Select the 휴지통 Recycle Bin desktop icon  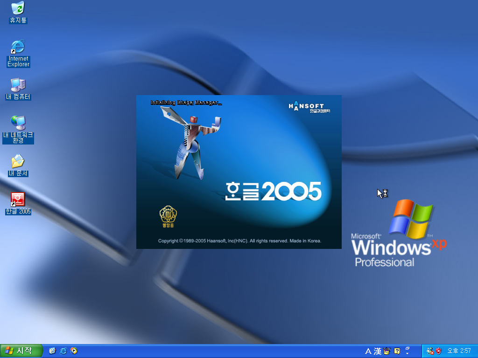click(x=18, y=12)
